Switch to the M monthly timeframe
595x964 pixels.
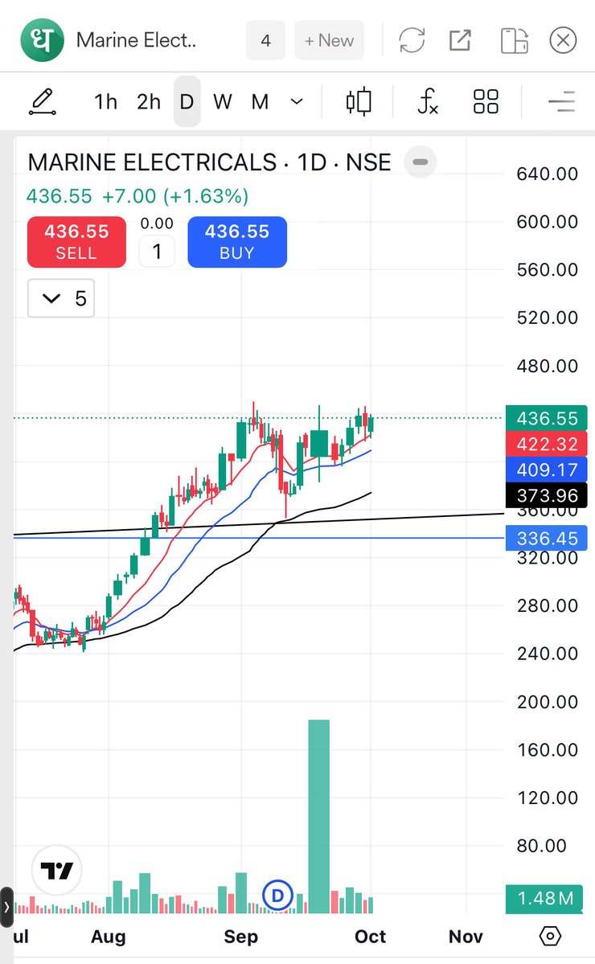260,101
